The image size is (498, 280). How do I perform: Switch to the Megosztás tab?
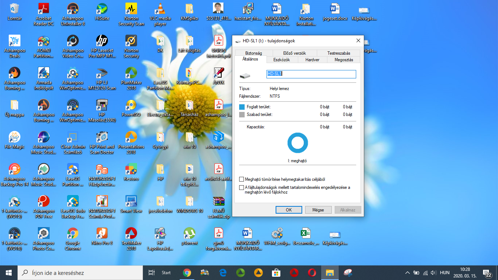coord(344,60)
